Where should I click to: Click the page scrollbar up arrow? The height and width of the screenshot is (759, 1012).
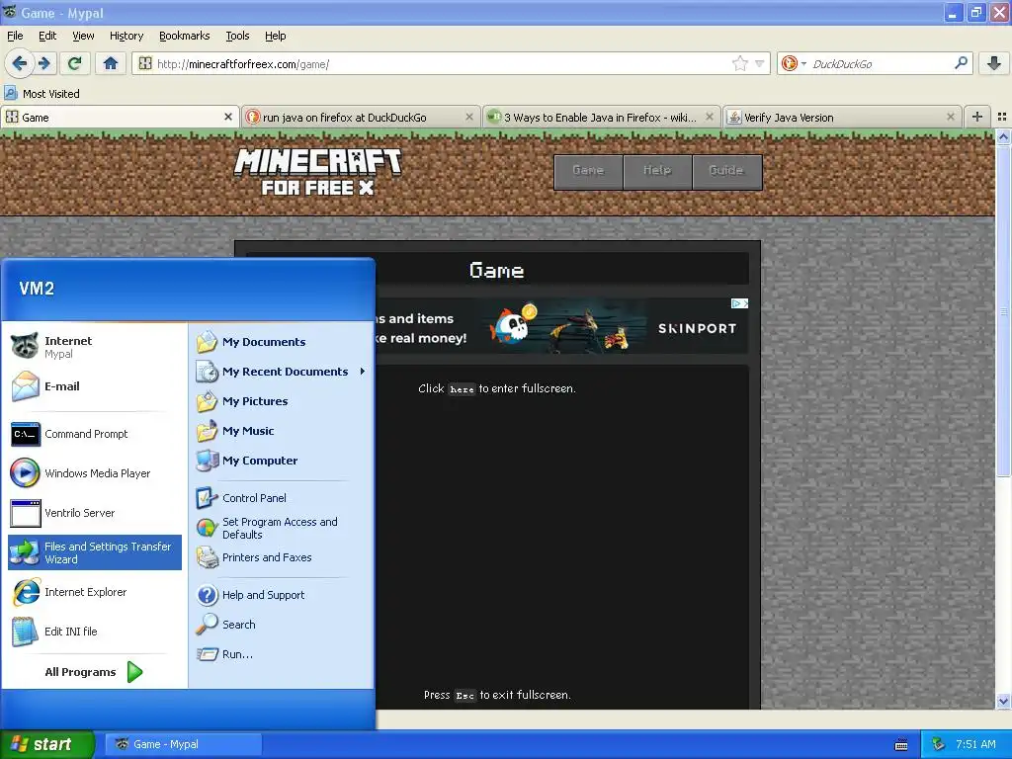(1003, 136)
